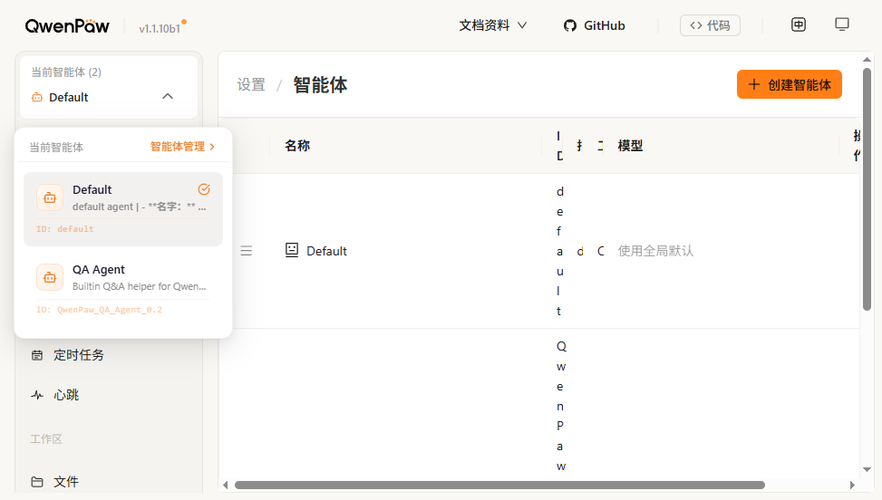Select the Default agent card
The height and width of the screenshot is (500, 882).
tap(123, 209)
